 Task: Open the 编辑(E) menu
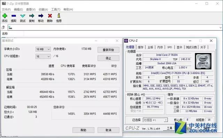(18, 9)
